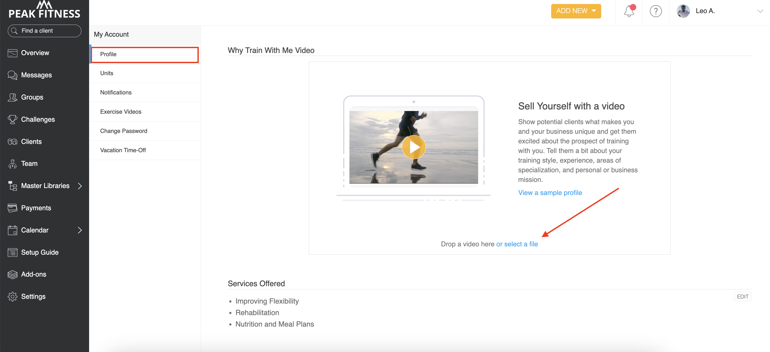Screen dimensions: 770x352
Task: Open Payments using the card icon
Action: pyautogui.click(x=12, y=208)
